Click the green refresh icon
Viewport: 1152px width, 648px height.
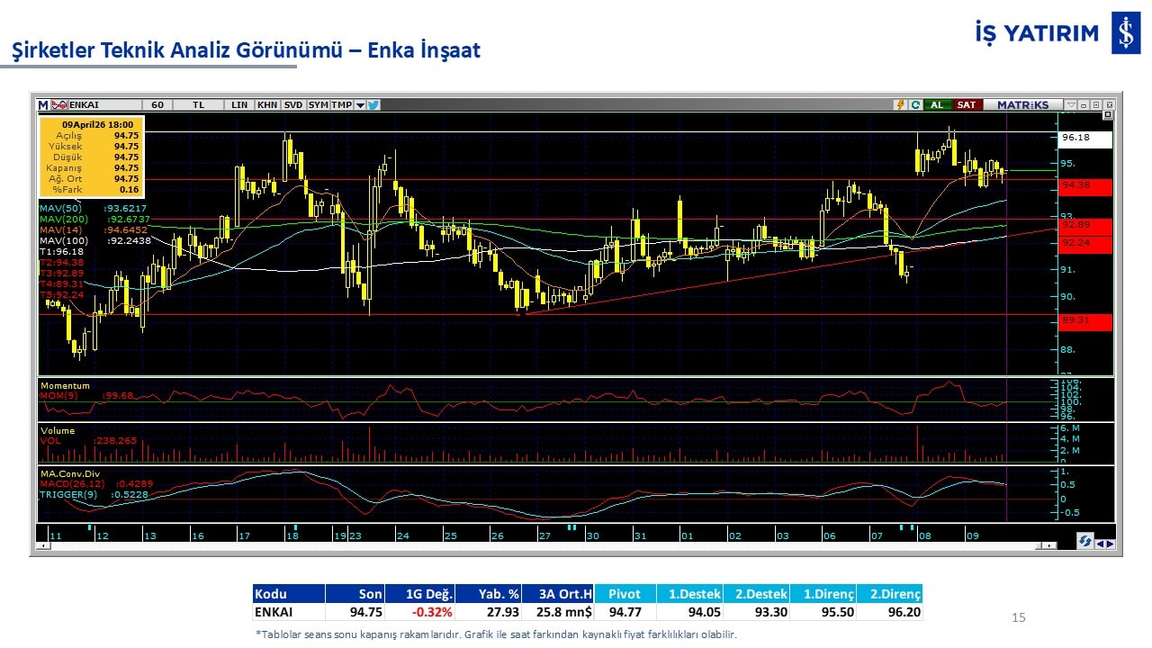coord(914,104)
